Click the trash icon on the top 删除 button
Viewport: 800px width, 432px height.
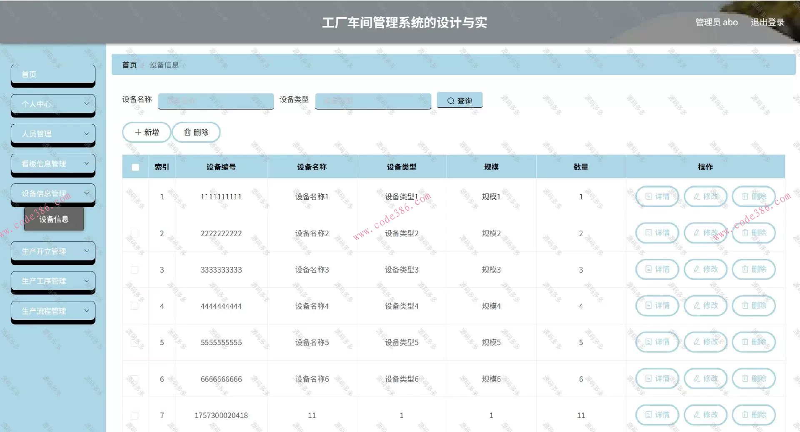[x=187, y=132]
